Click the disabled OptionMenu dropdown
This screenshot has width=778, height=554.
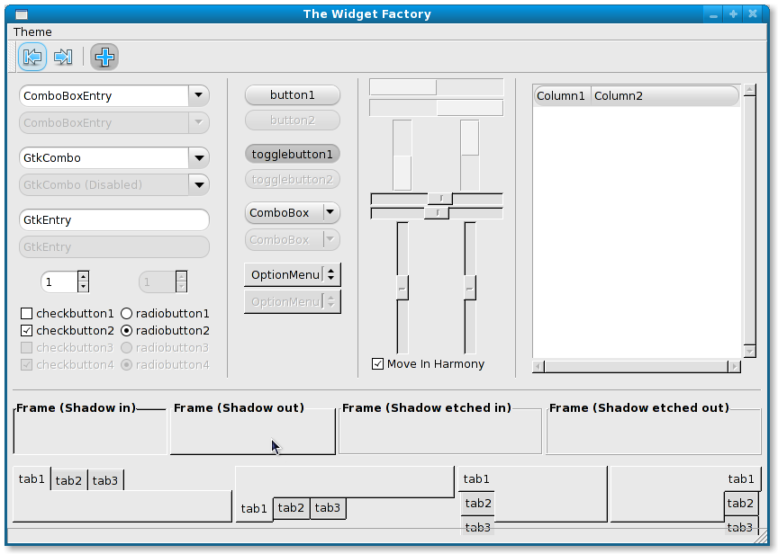[x=293, y=302]
